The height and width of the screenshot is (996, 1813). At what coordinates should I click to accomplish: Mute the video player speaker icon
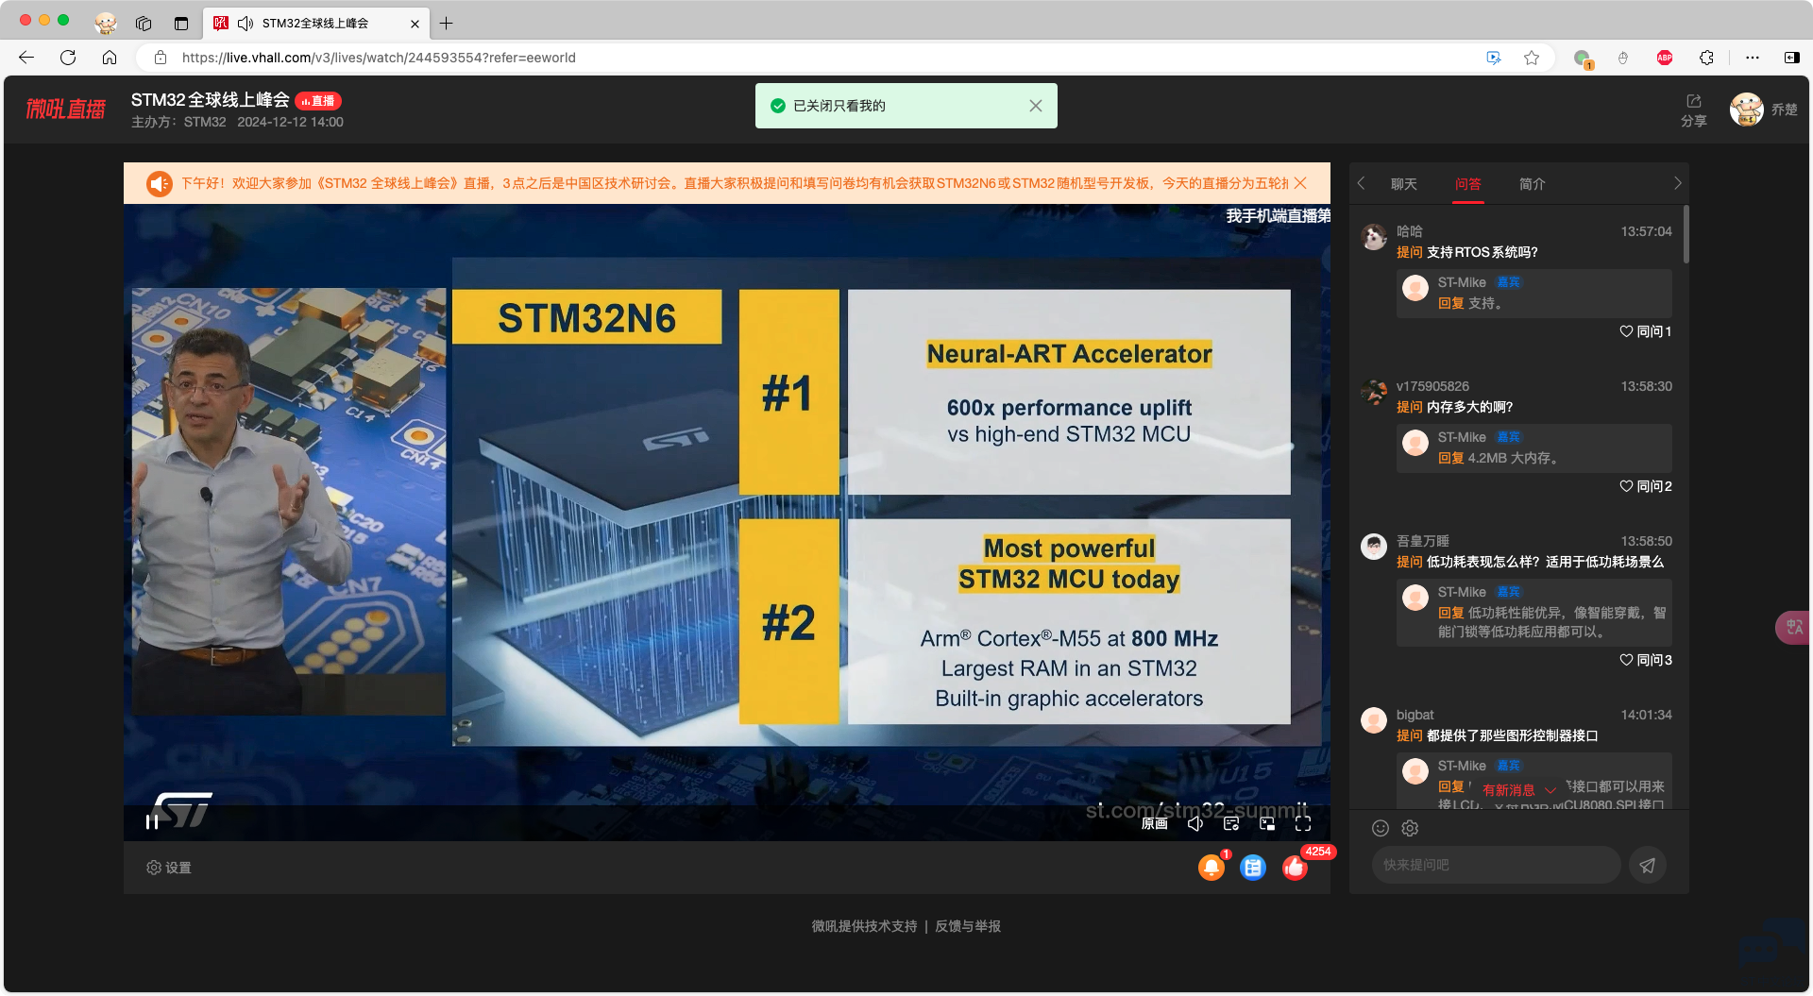point(1195,823)
